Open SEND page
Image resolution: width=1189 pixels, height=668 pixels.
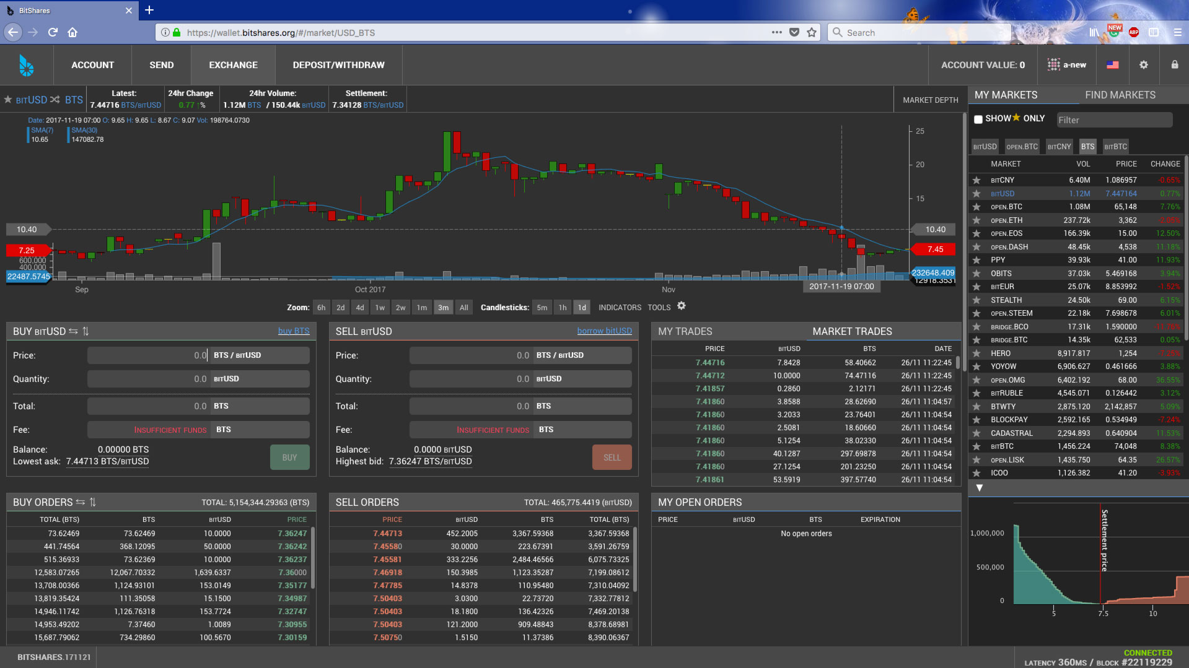tap(161, 65)
